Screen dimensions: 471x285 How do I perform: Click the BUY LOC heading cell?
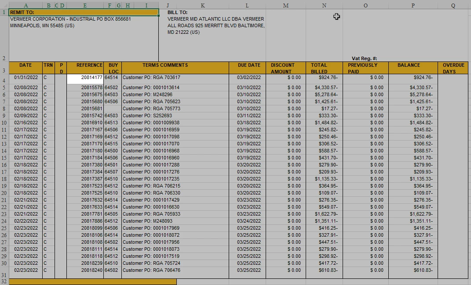pyautogui.click(x=113, y=68)
